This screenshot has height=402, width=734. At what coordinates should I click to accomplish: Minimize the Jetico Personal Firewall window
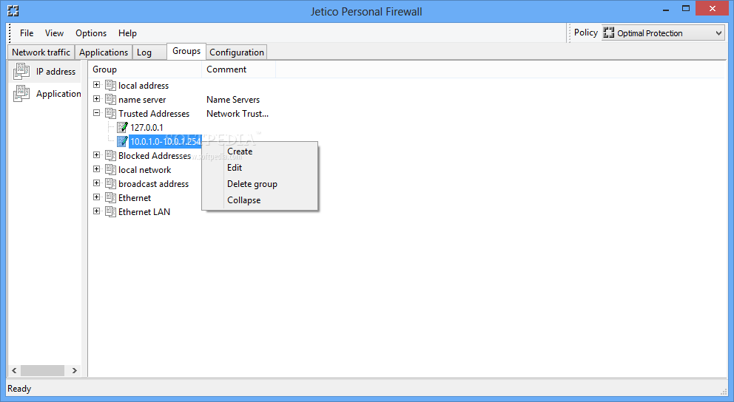666,9
